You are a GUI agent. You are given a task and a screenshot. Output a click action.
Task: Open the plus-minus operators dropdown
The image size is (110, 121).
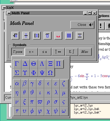pyautogui.click(x=31, y=52)
